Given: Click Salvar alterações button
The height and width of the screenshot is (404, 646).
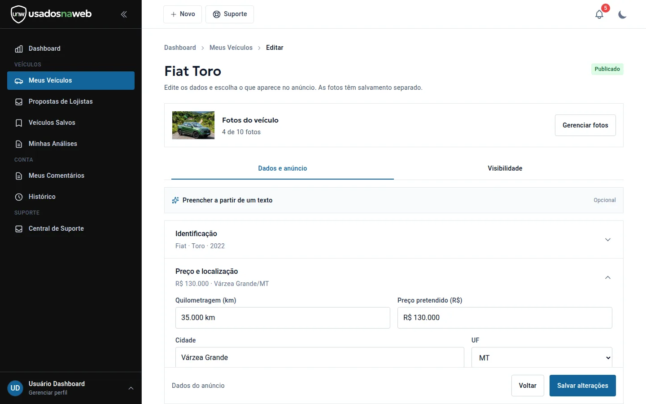Looking at the screenshot, I should click(x=583, y=386).
